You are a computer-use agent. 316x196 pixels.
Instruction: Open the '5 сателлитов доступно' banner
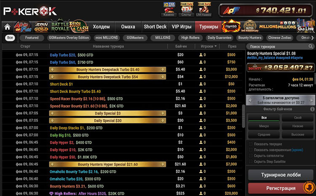click(280, 100)
